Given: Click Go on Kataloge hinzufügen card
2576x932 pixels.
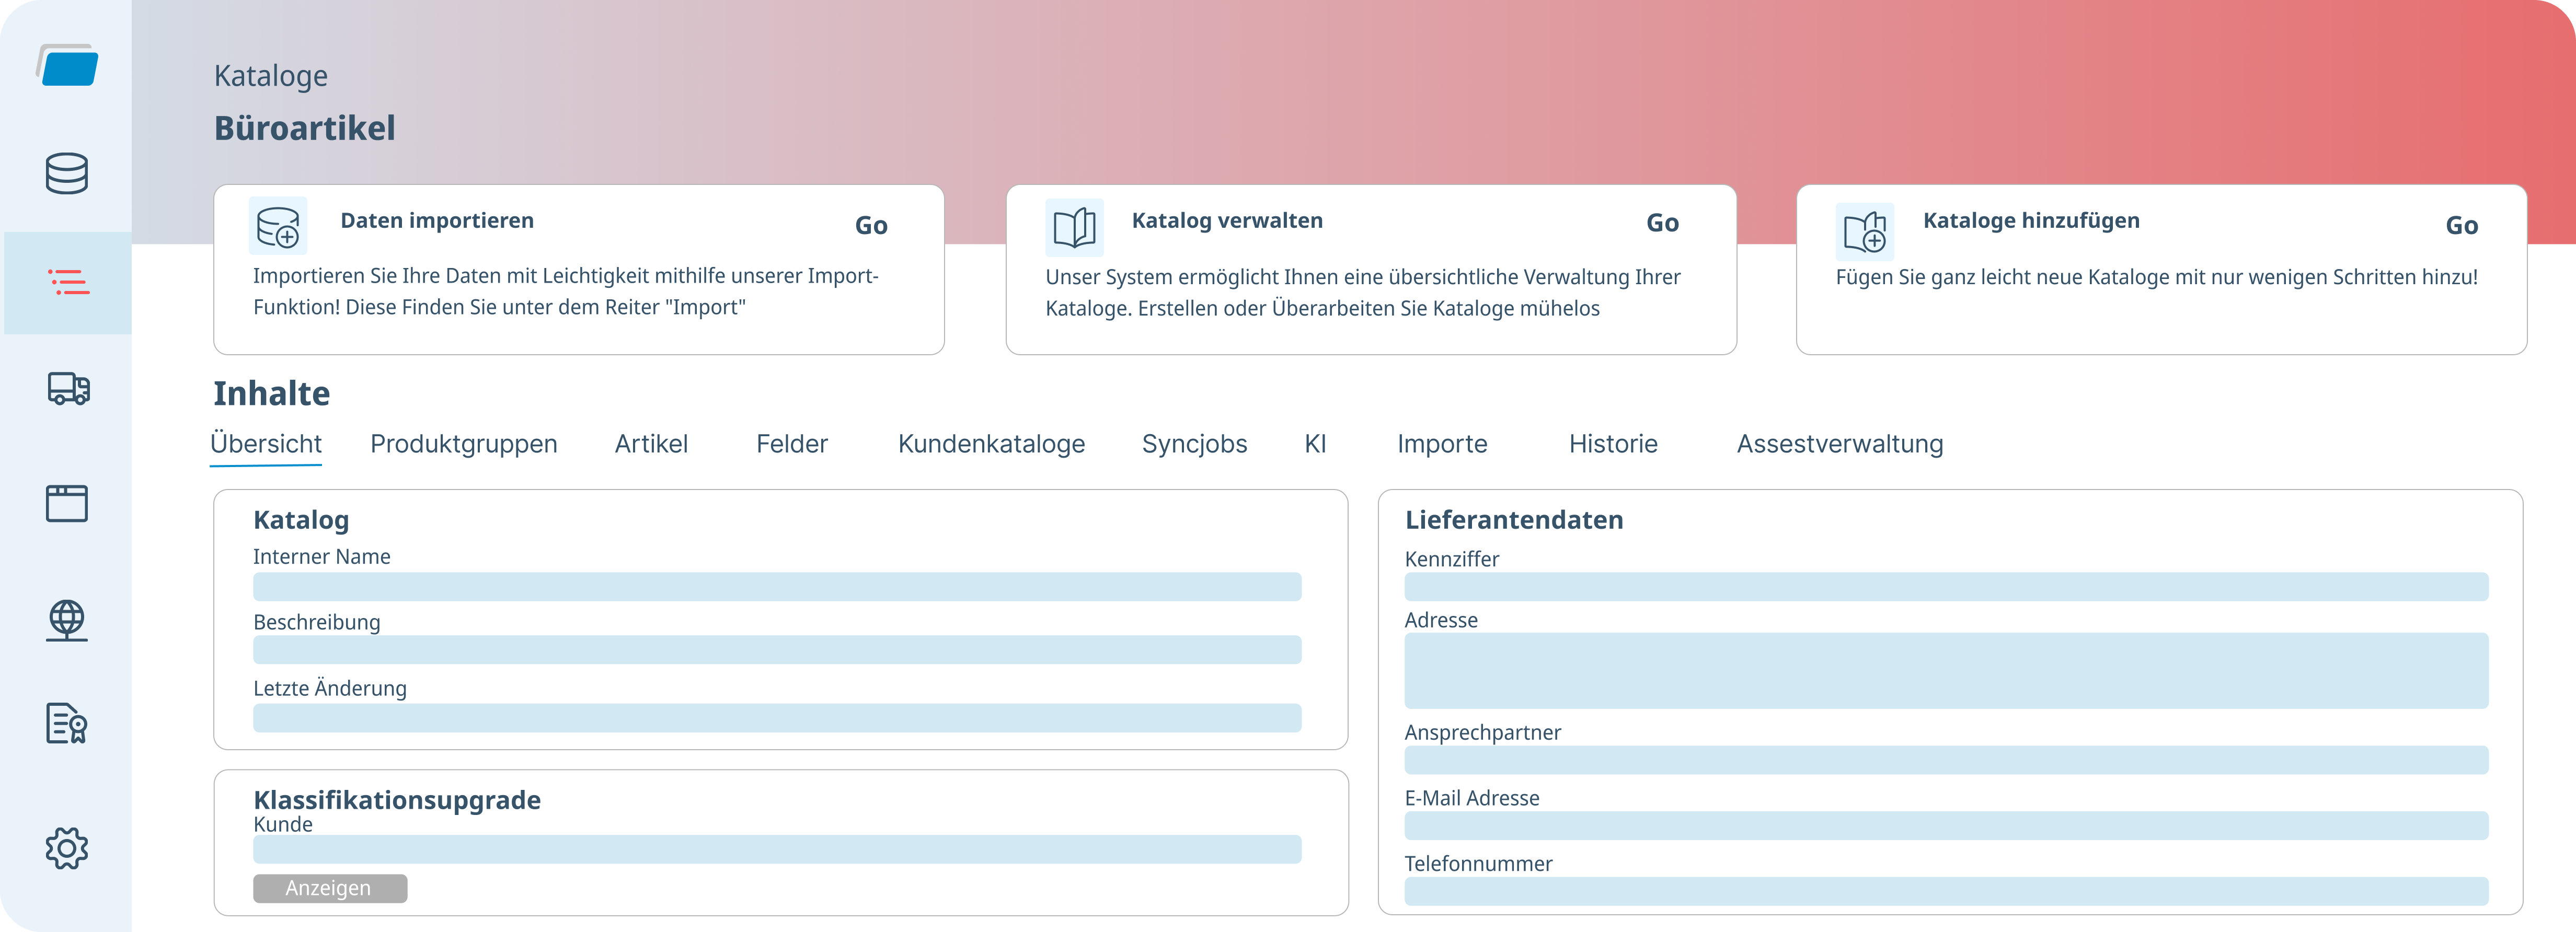Looking at the screenshot, I should (x=2461, y=226).
